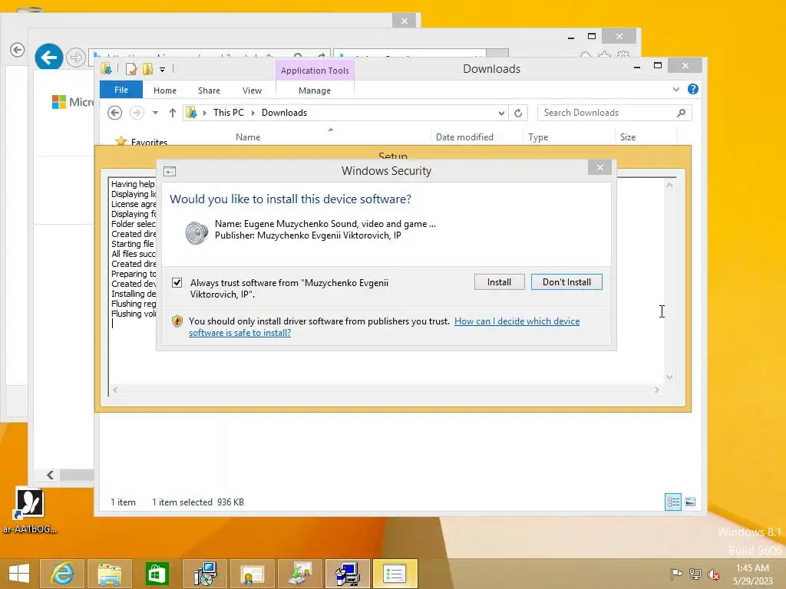
Task: Sort by the Date modified column
Action: click(464, 137)
